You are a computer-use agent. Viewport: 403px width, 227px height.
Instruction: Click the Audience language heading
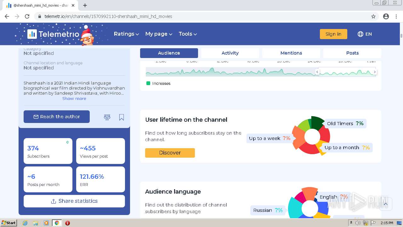tap(173, 192)
